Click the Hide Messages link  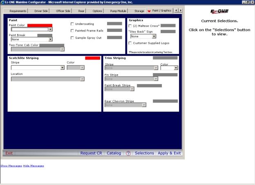tap(34, 166)
